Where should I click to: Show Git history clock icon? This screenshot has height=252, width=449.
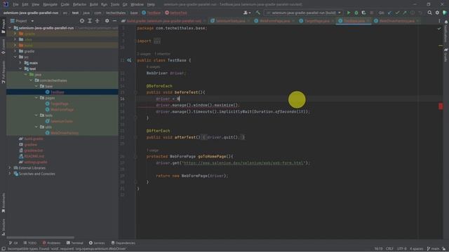tap(413, 13)
